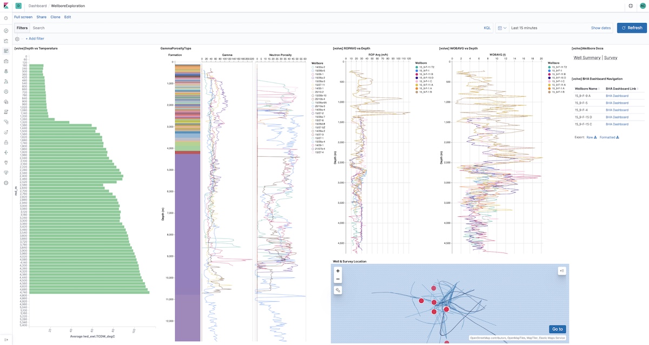Click the Add filter link
The height and width of the screenshot is (345, 649).
[x=35, y=39]
